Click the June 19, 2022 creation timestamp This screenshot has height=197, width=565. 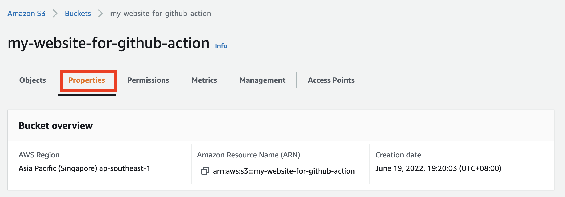438,168
